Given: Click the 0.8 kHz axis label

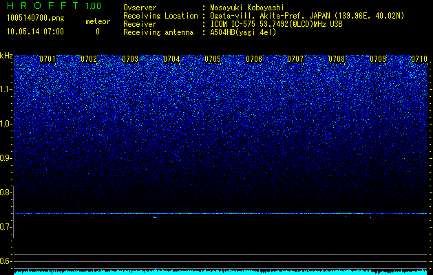Looking at the screenshot, I should pyautogui.click(x=6, y=192).
